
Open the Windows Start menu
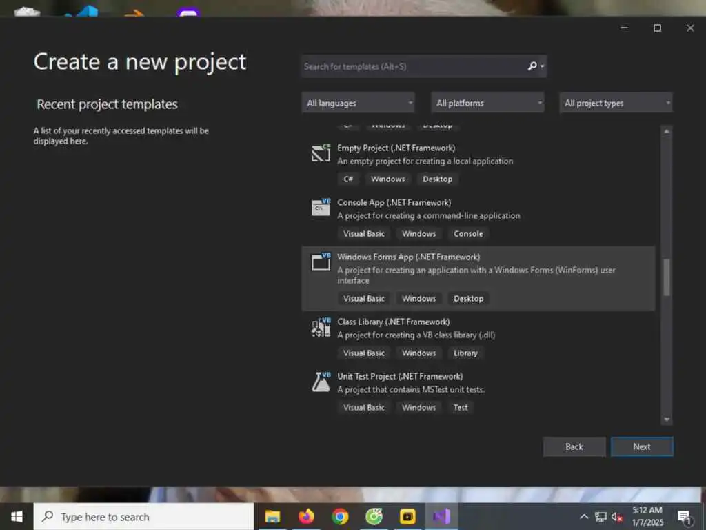point(17,516)
